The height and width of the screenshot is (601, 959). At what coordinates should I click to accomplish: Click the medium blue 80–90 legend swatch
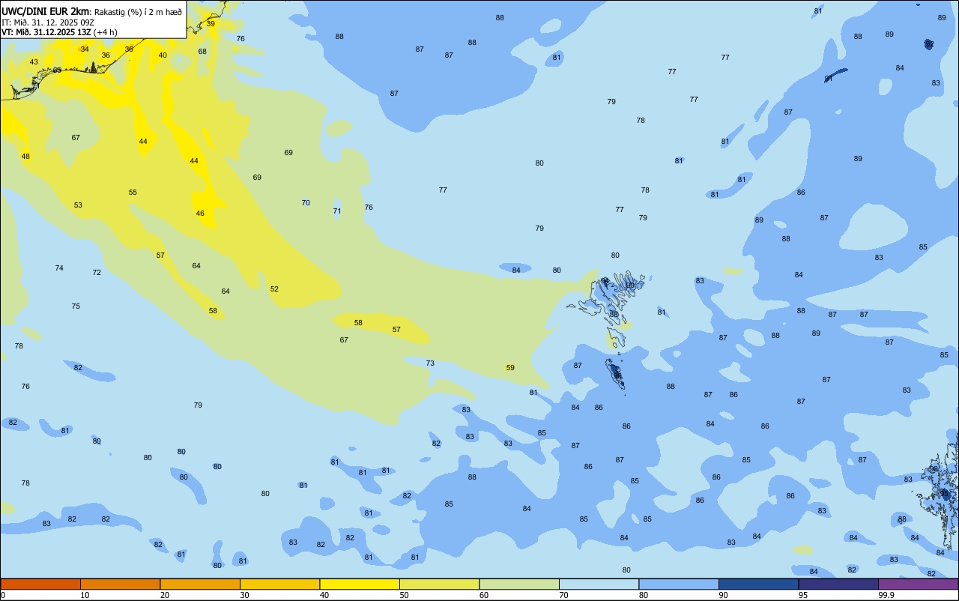click(x=679, y=584)
